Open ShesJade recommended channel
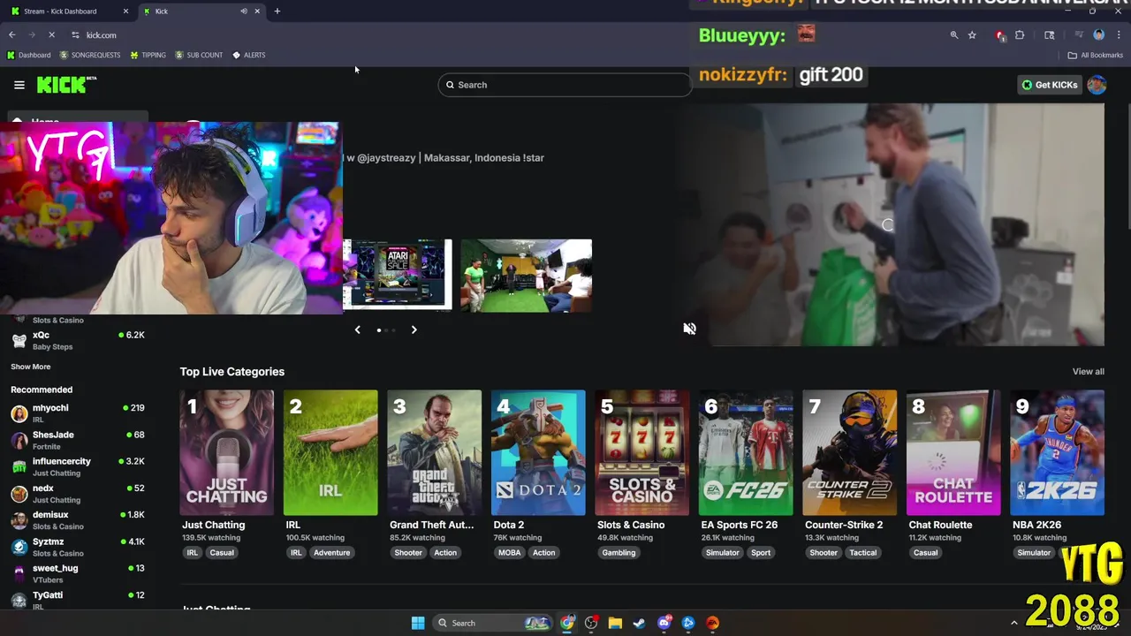 pyautogui.click(x=78, y=440)
